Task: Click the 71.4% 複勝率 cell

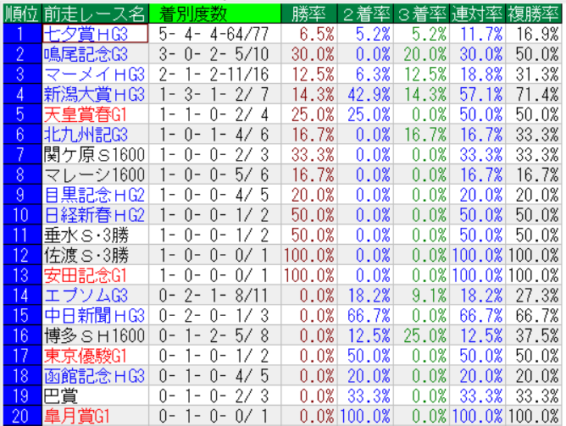Action: [534, 94]
